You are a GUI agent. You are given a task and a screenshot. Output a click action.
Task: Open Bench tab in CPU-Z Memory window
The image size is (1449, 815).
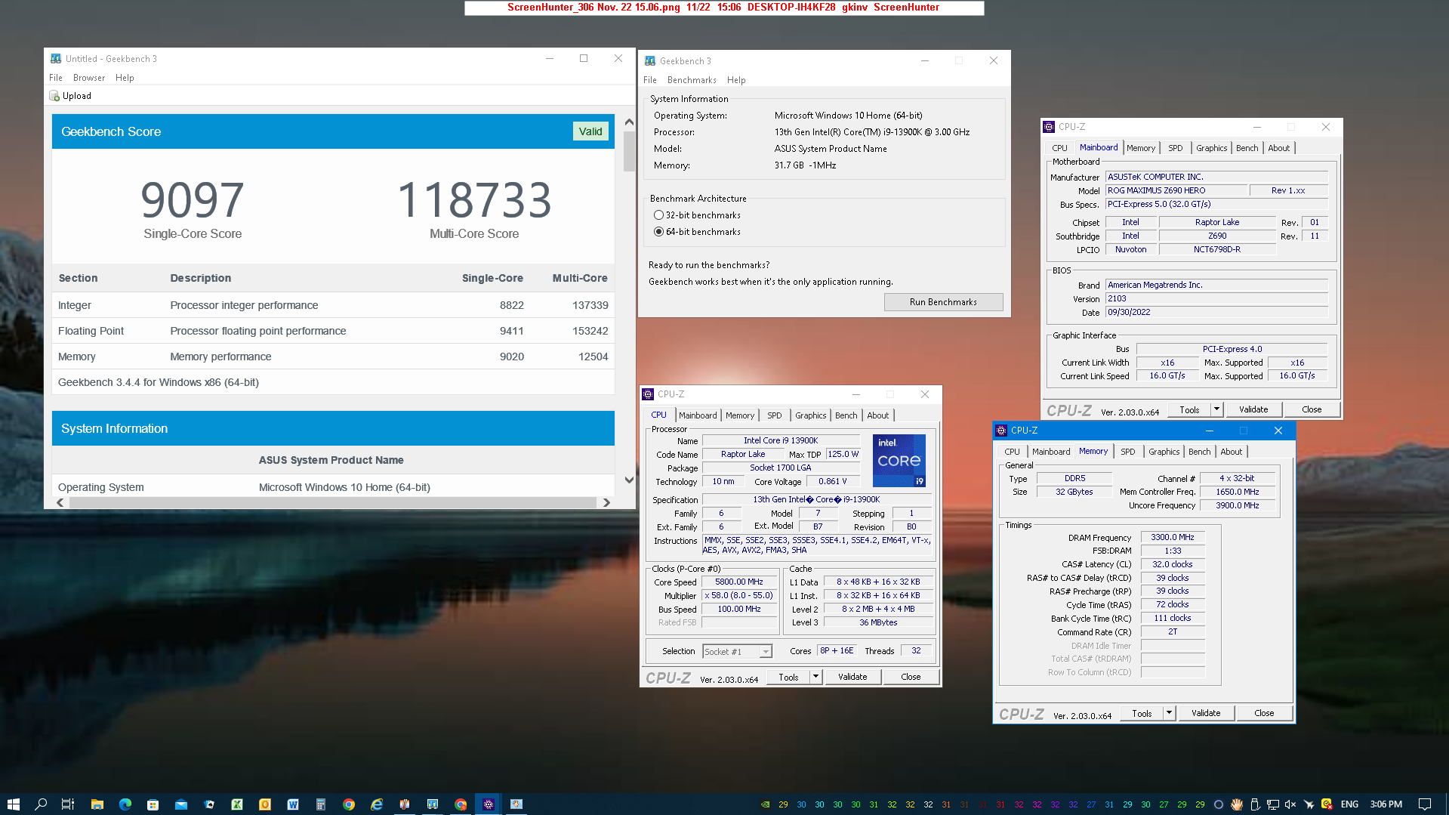[x=1200, y=452]
